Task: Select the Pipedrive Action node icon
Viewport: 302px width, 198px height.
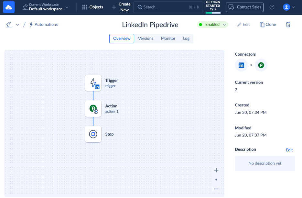Action: click(93, 108)
